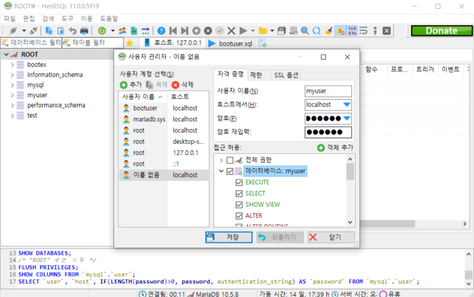
Task: Click the delete row x circle icon
Action: click(x=208, y=30)
